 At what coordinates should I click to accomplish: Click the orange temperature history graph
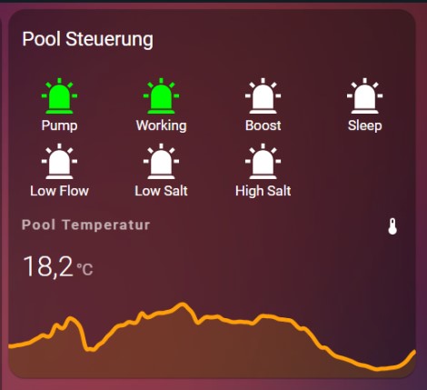212,340
